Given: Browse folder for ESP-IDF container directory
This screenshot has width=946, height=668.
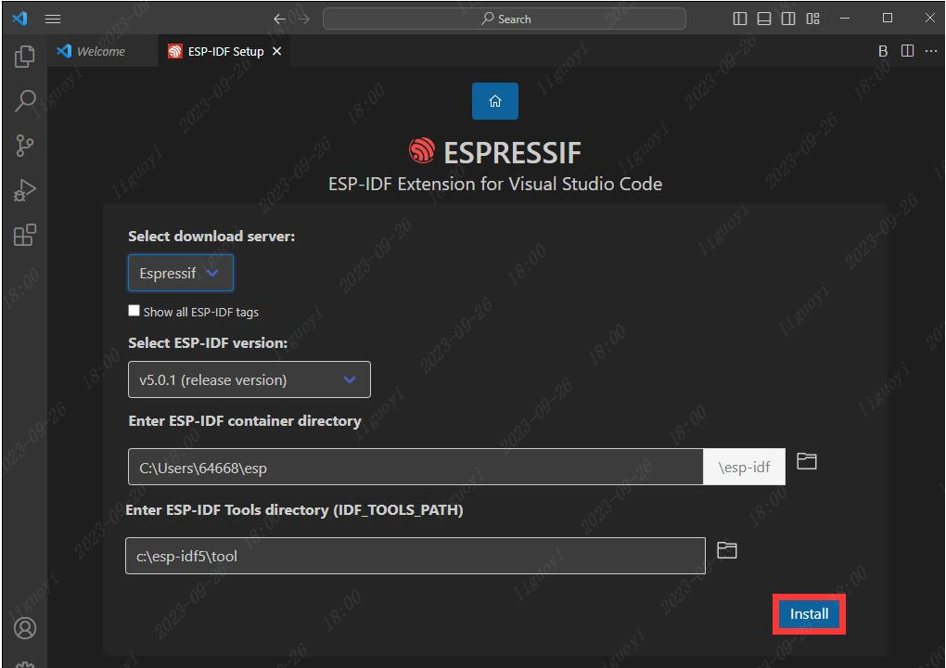Looking at the screenshot, I should [806, 461].
